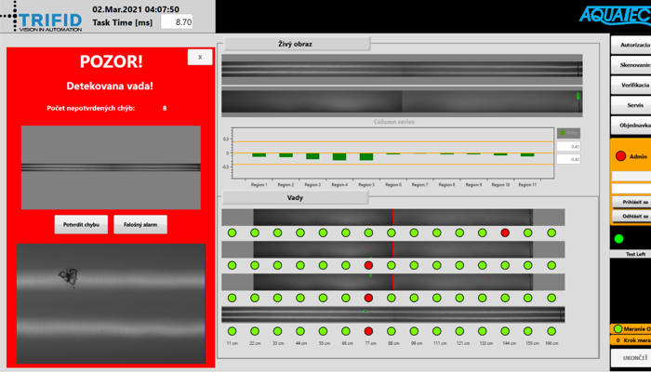Click bottom row red indicator above 77 cm
This screenshot has height=372, width=651.
pos(368,331)
